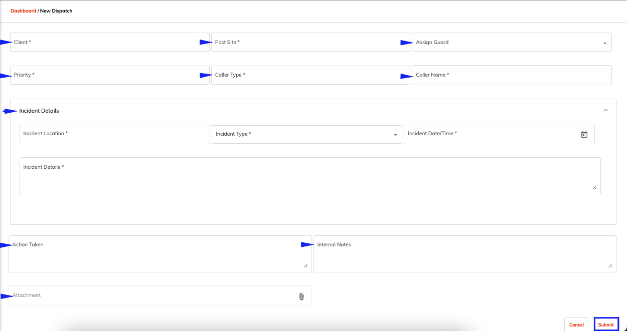Select the New Dispatch breadcrumb label
This screenshot has width=627, height=331.
tap(56, 11)
